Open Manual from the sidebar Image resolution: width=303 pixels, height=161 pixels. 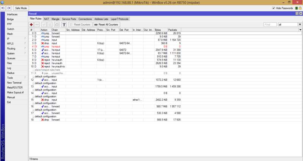coord(11,97)
